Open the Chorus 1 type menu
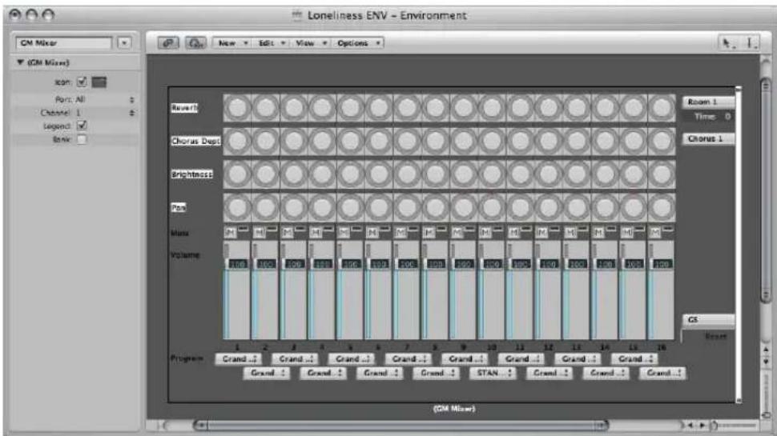Viewport: 777px width, 436px height. click(x=708, y=139)
